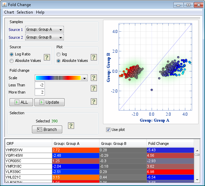
Task: Select the YLR339C row ORF cell
Action: pos(29,172)
